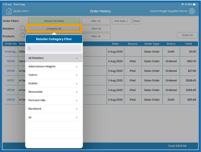
Task: Click the Total column header
Action: tap(188, 44)
